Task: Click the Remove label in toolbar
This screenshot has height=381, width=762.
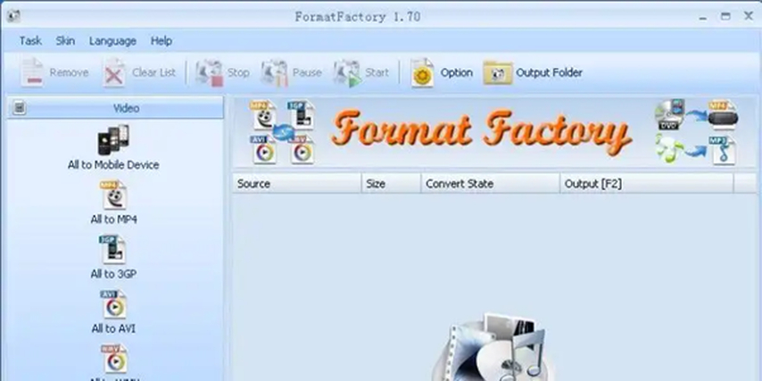Action: (x=69, y=73)
